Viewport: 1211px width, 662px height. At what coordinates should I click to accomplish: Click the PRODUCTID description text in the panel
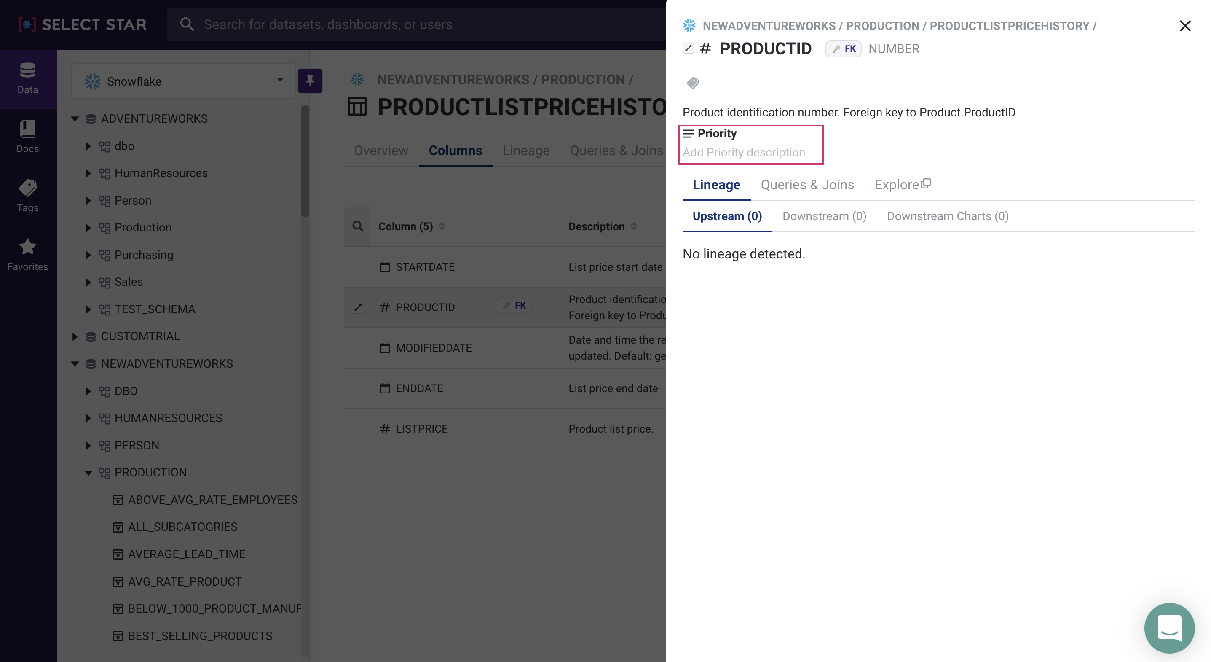pyautogui.click(x=849, y=113)
